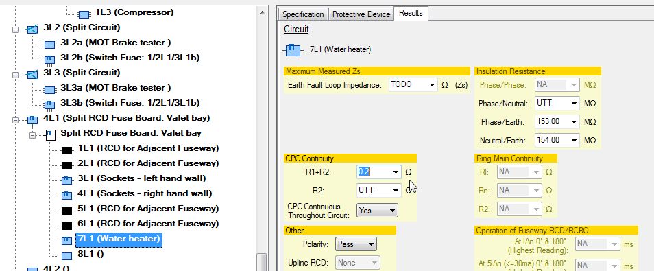Collapse the 3L2 (Split Circuit) tree node
Viewport: 654px width, 271px height.
16,30
